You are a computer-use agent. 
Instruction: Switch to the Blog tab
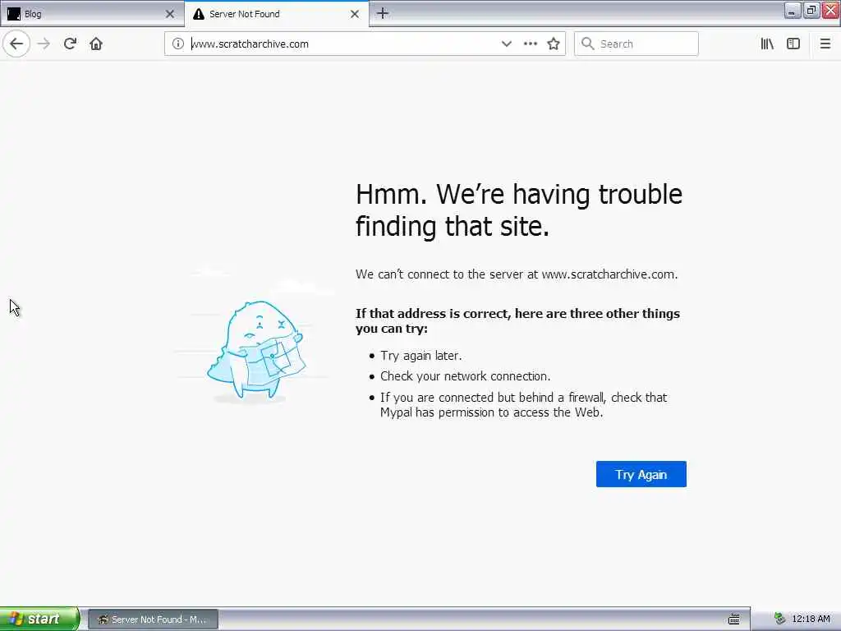(92, 14)
